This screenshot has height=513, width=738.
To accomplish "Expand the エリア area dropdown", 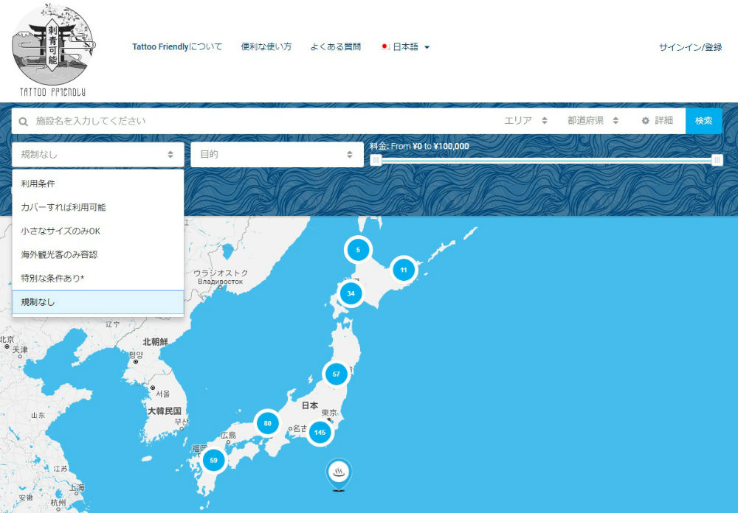I will coord(525,121).
